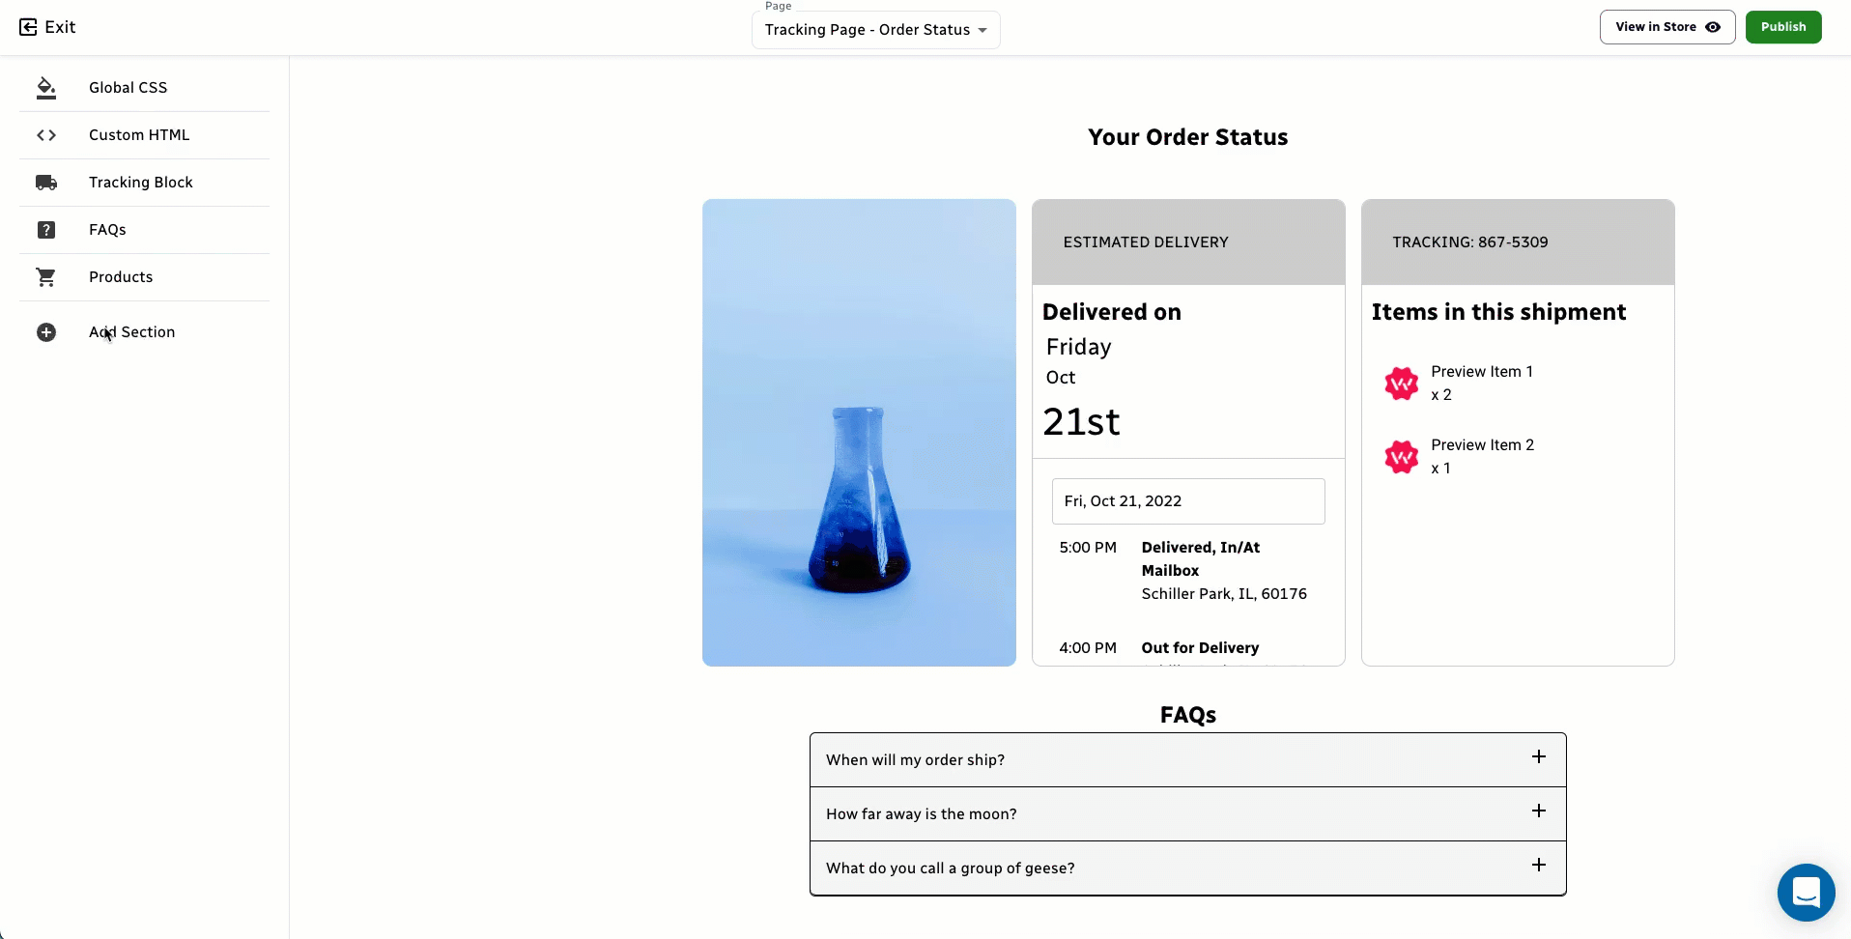
Task: Select the Custom HTML menu item
Action: click(x=139, y=135)
